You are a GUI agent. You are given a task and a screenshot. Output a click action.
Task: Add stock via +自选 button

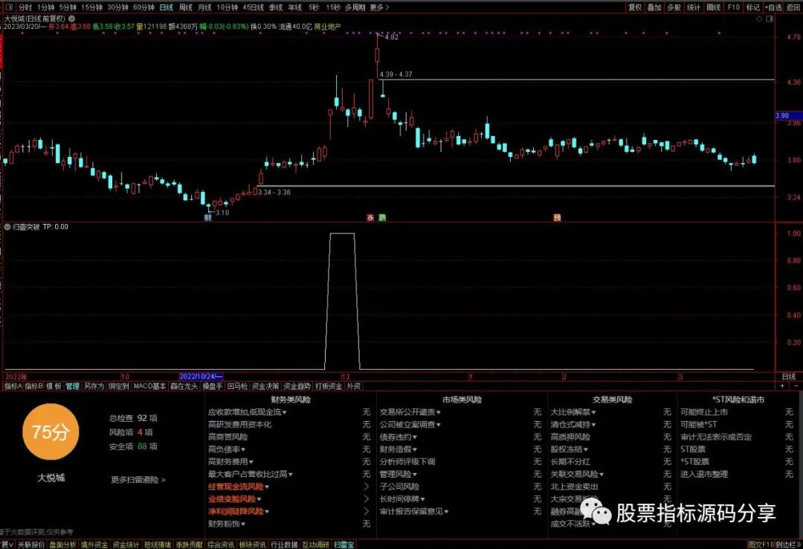click(x=774, y=7)
